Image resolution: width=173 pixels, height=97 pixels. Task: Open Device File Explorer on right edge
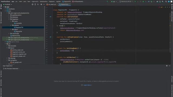(172, 91)
